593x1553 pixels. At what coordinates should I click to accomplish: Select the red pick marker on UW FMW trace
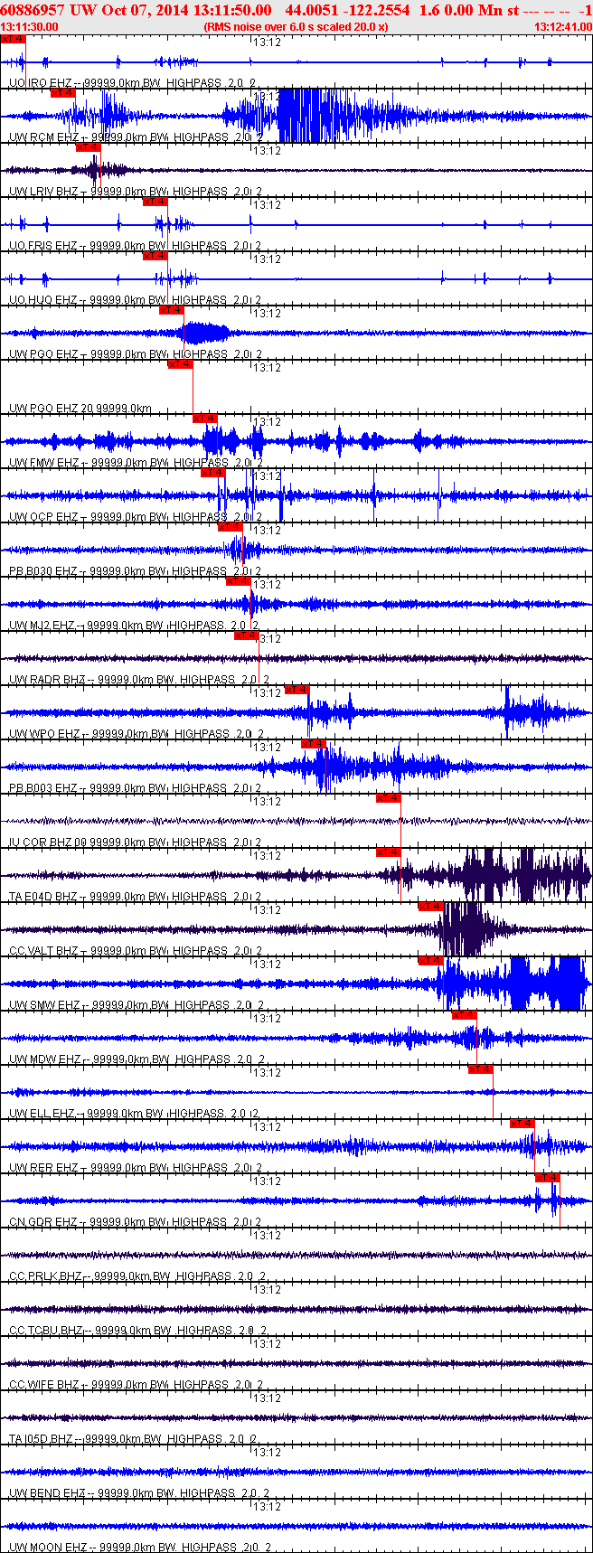click(x=205, y=418)
